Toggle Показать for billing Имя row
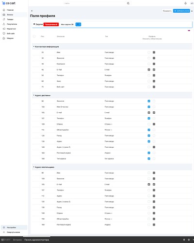The image size is (194, 243). click(149, 173)
